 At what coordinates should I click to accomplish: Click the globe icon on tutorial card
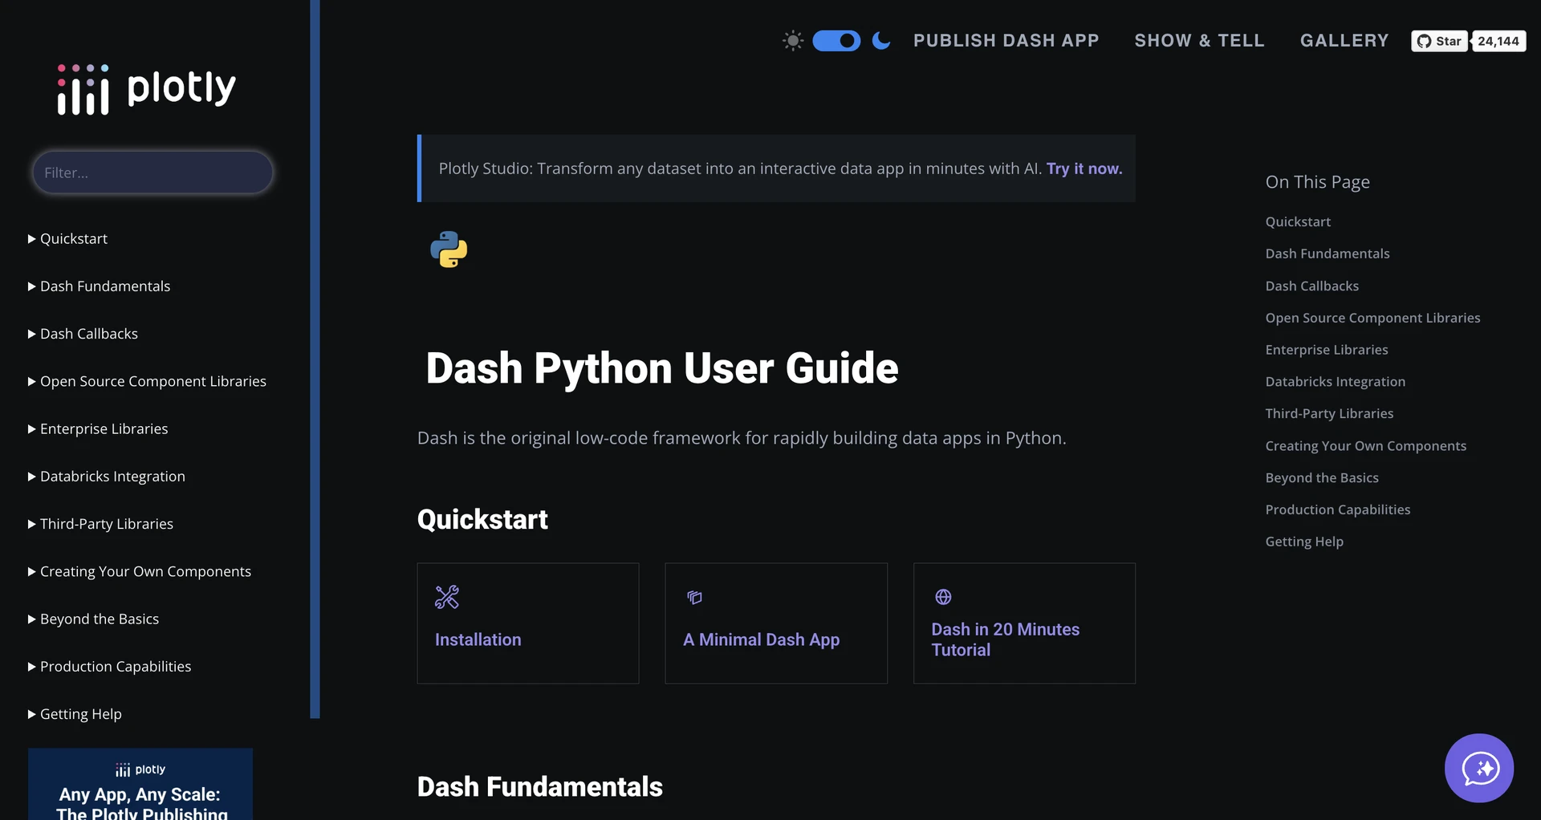click(943, 597)
